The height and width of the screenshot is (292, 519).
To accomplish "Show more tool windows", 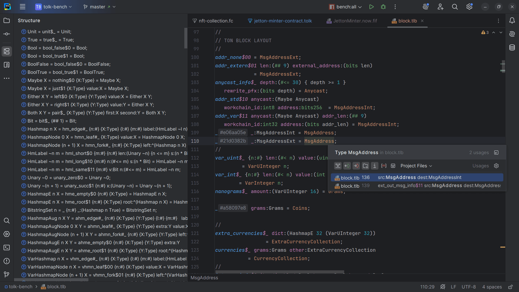I will 7,78.
